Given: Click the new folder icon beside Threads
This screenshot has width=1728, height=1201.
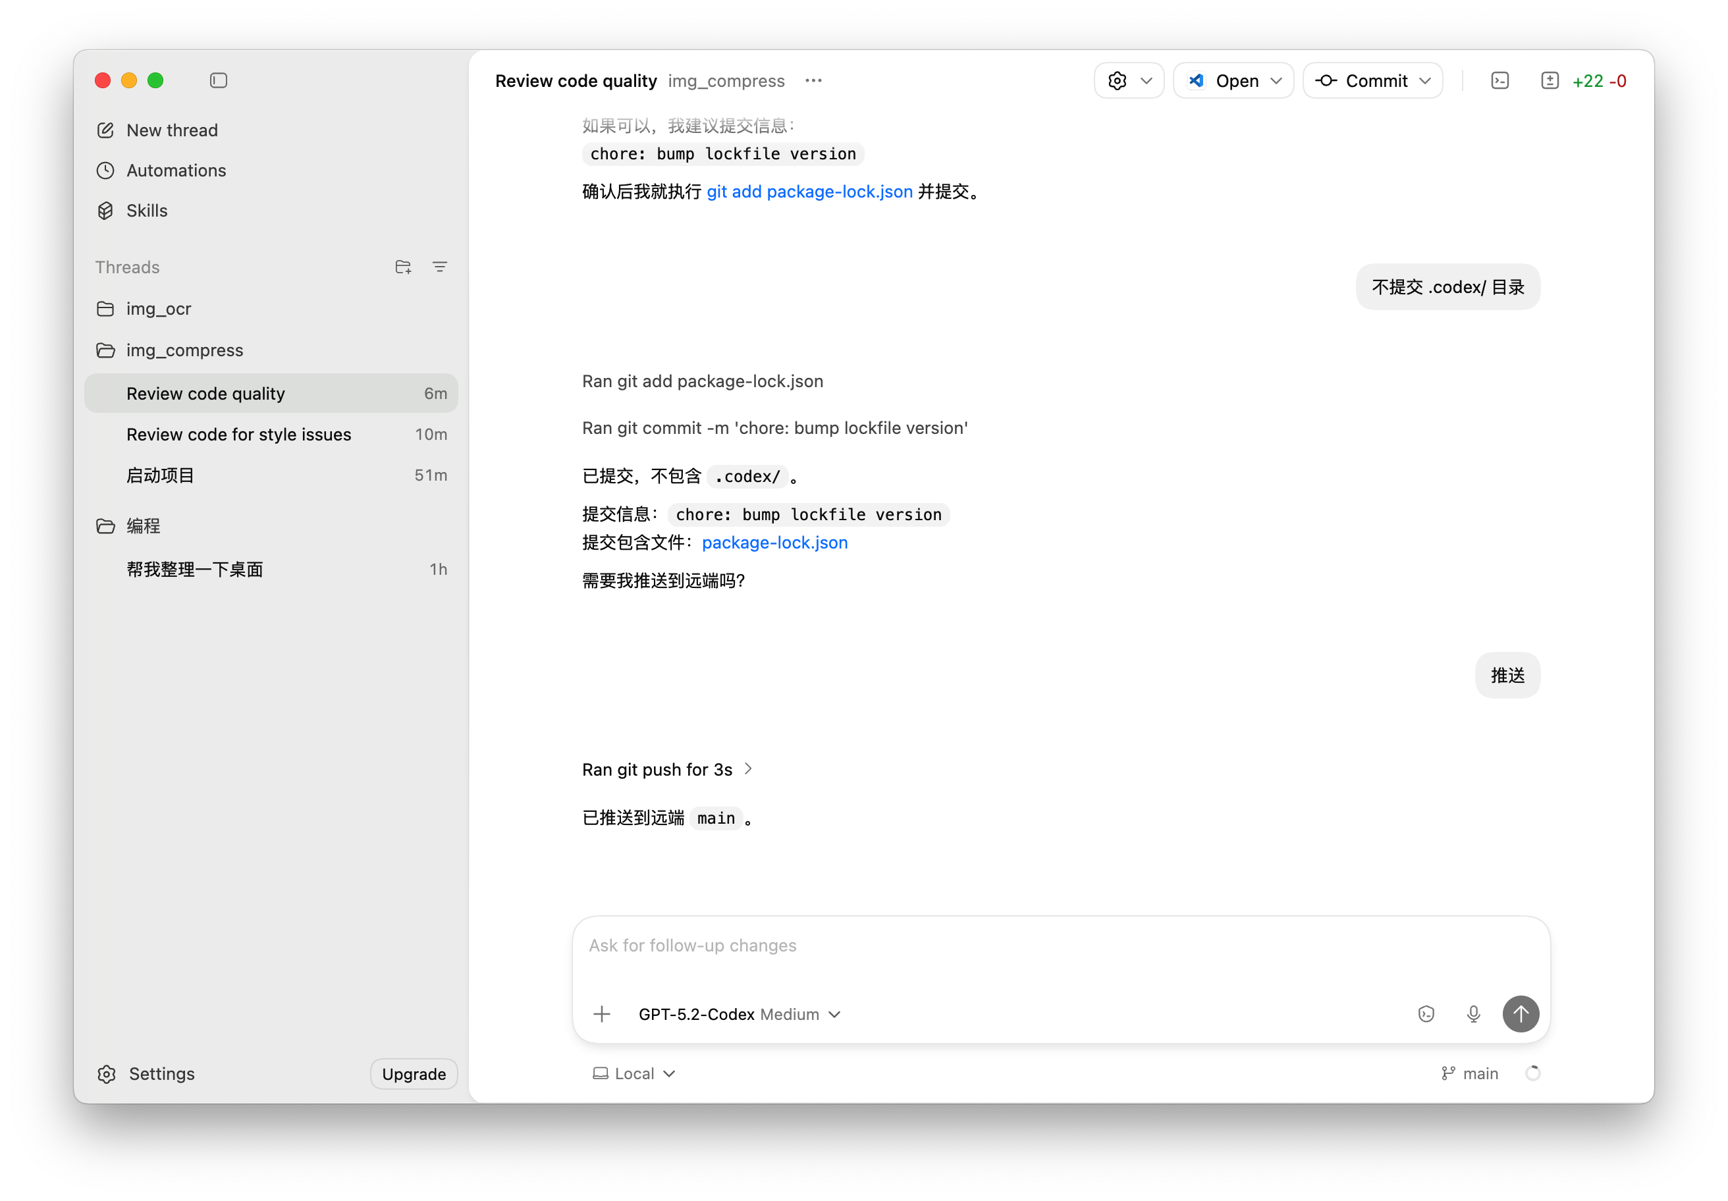Looking at the screenshot, I should pos(402,267).
